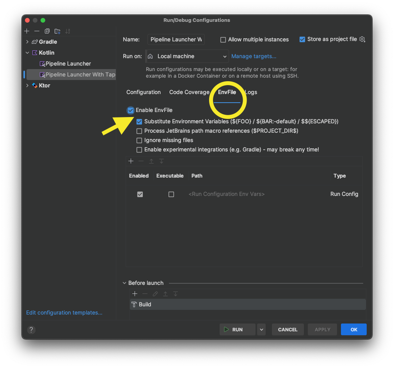
Task: Click the CANCEL button
Action: point(288,329)
